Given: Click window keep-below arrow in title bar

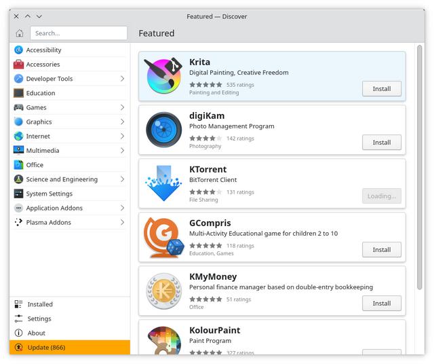Looking at the screenshot, I should pyautogui.click(x=39, y=16).
